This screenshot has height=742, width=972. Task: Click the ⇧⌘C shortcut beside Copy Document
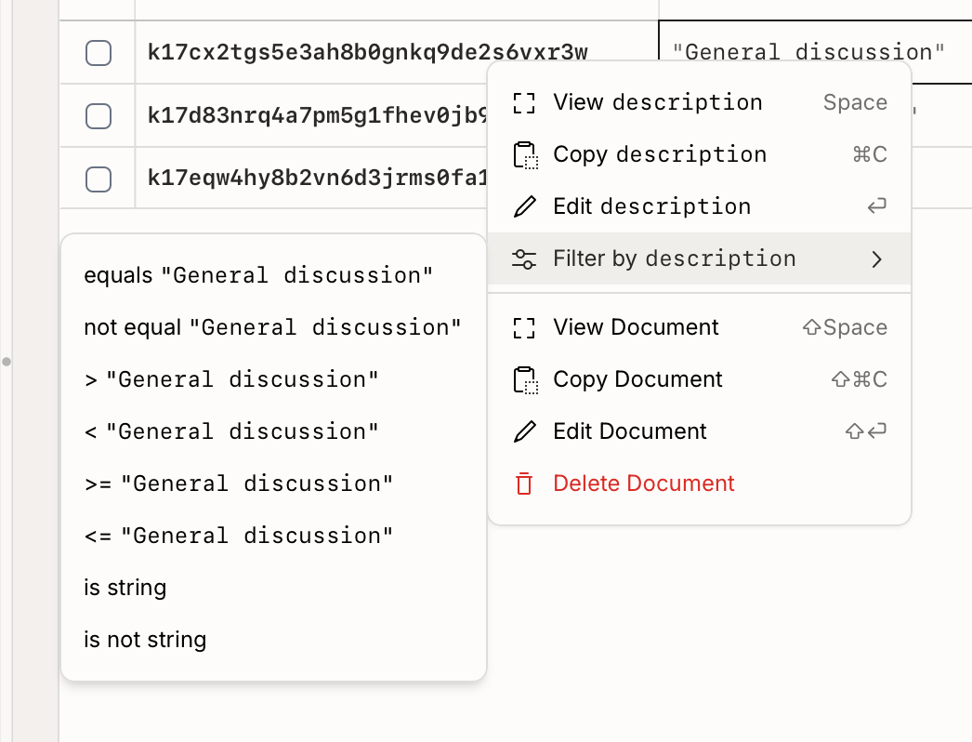(860, 379)
